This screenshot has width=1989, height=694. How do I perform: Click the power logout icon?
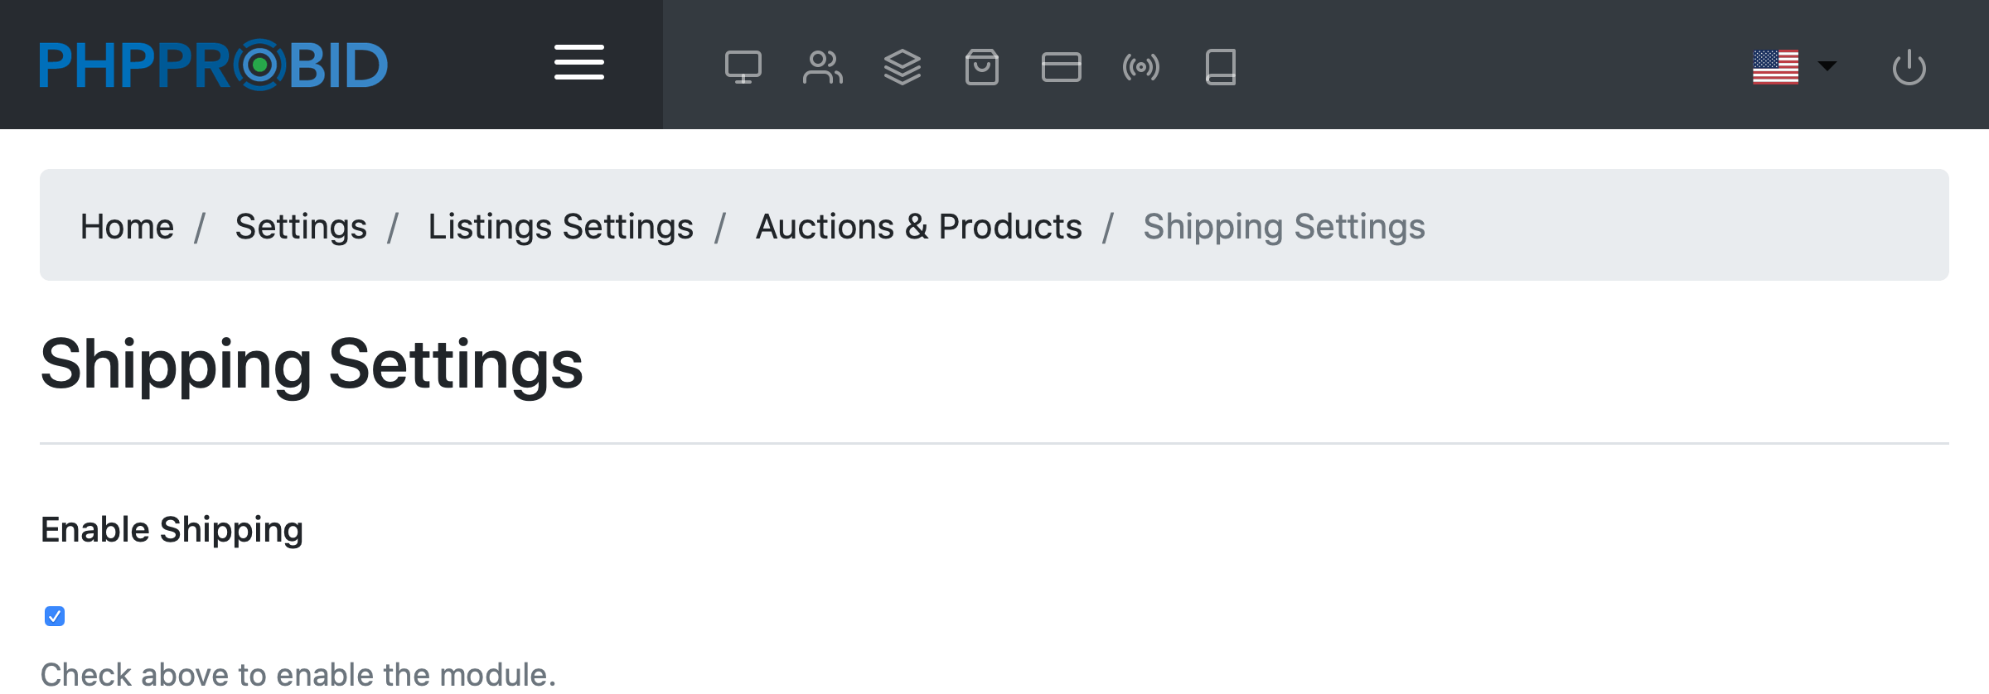click(1909, 67)
